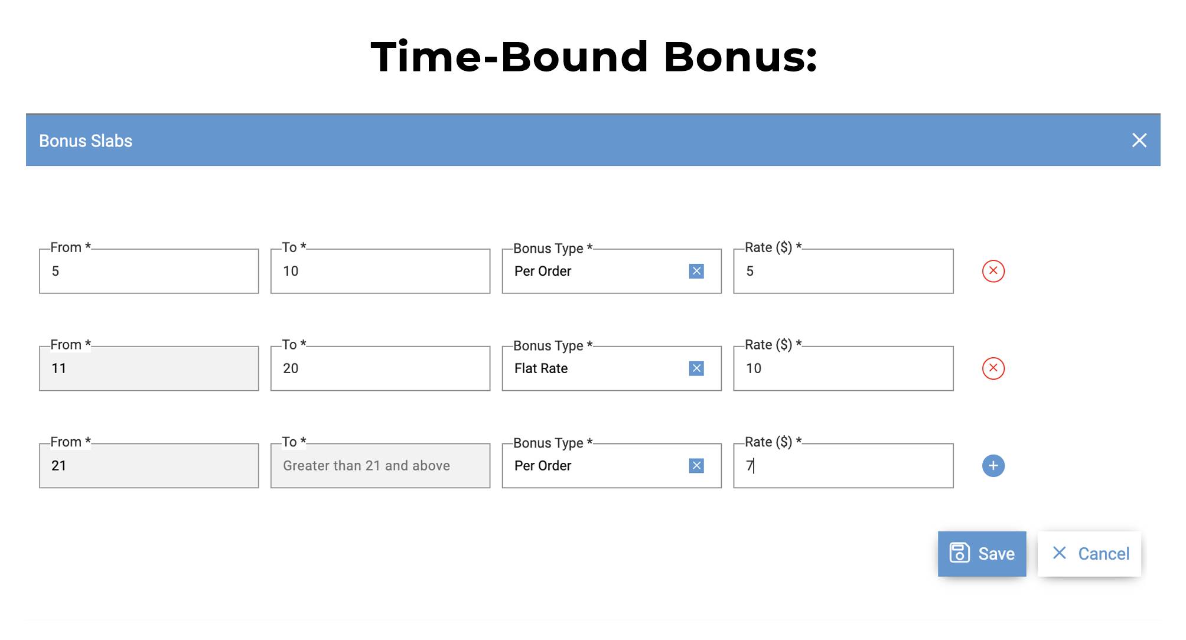Click the "Greater than 21 and above" field
Viewport: 1186px width, 640px height.
pos(380,466)
